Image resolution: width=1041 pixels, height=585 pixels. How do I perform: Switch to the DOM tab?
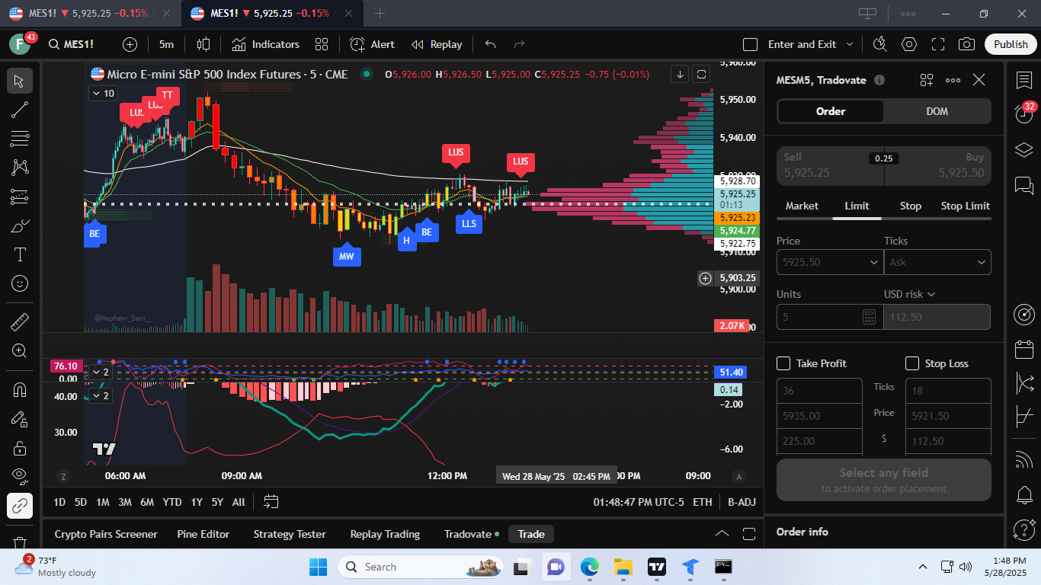(x=937, y=111)
